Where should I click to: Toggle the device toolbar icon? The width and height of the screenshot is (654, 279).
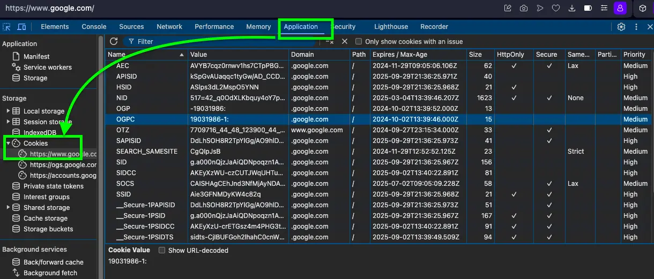[x=21, y=27]
